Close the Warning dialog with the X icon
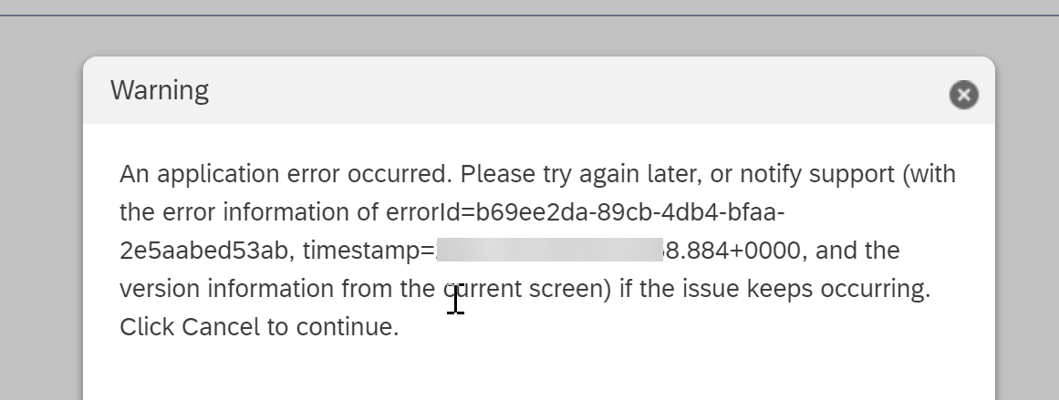This screenshot has height=400, width=1059. [964, 95]
